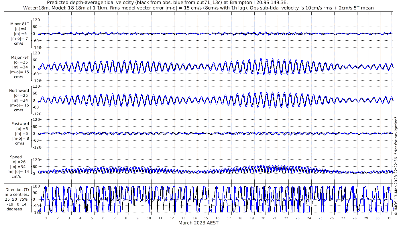Click day tick label '25' on date axis
Viewport: 401px width, 229px height.
[x=320, y=218]
